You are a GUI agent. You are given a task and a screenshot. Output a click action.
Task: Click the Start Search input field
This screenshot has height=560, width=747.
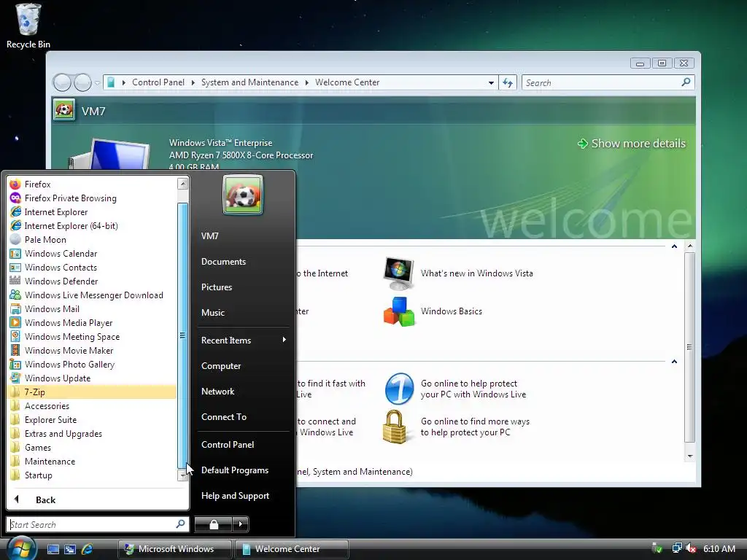[98, 524]
